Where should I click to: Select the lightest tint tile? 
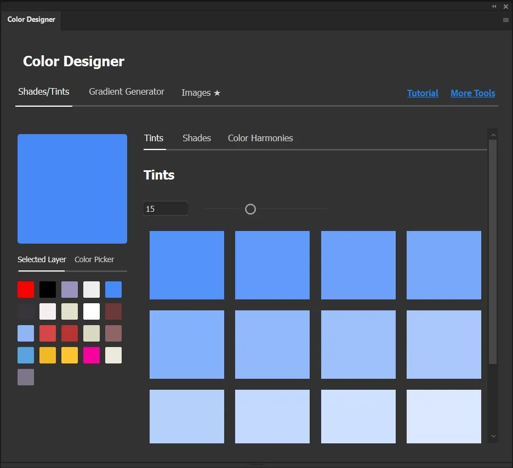coord(444,416)
